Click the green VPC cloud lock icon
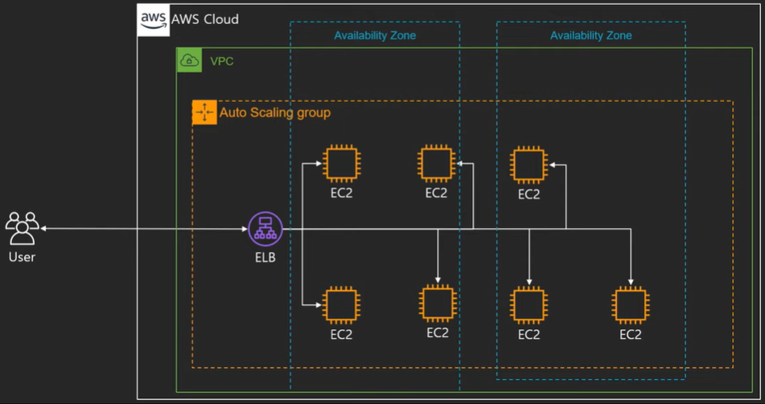765x404 pixels. coord(189,60)
